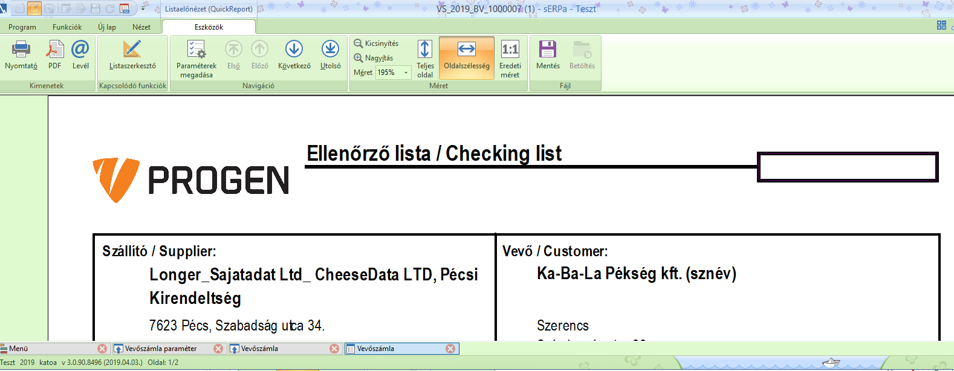Image resolution: width=954 pixels, height=371 pixels.
Task: Export the list as PDF
Action: [55, 56]
